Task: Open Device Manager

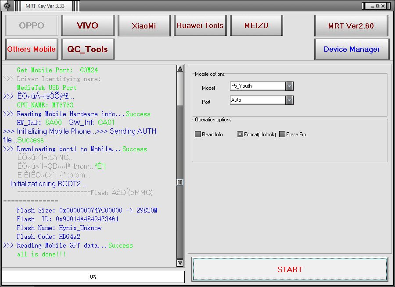Action: point(352,49)
